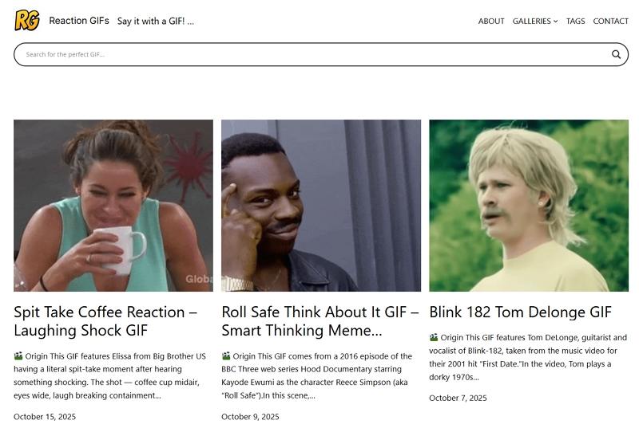Open the Tom Delonge GIF thumbnail
Image resolution: width=639 pixels, height=428 pixels.
point(529,206)
